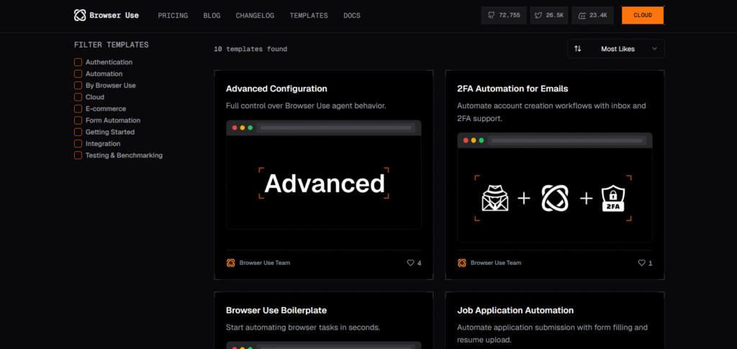Check the E-commerce filter
Image resolution: width=737 pixels, height=349 pixels.
coord(78,109)
